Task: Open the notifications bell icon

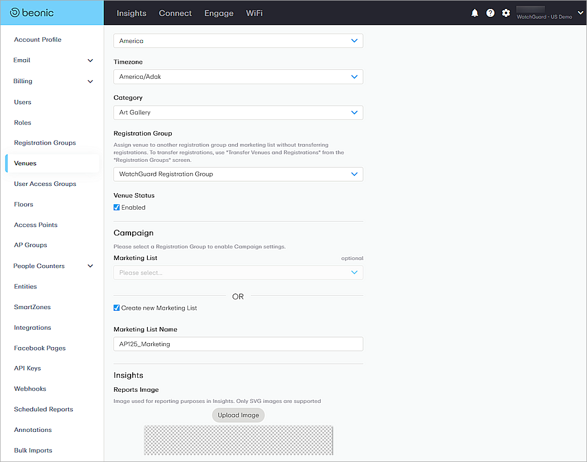Action: coord(475,12)
